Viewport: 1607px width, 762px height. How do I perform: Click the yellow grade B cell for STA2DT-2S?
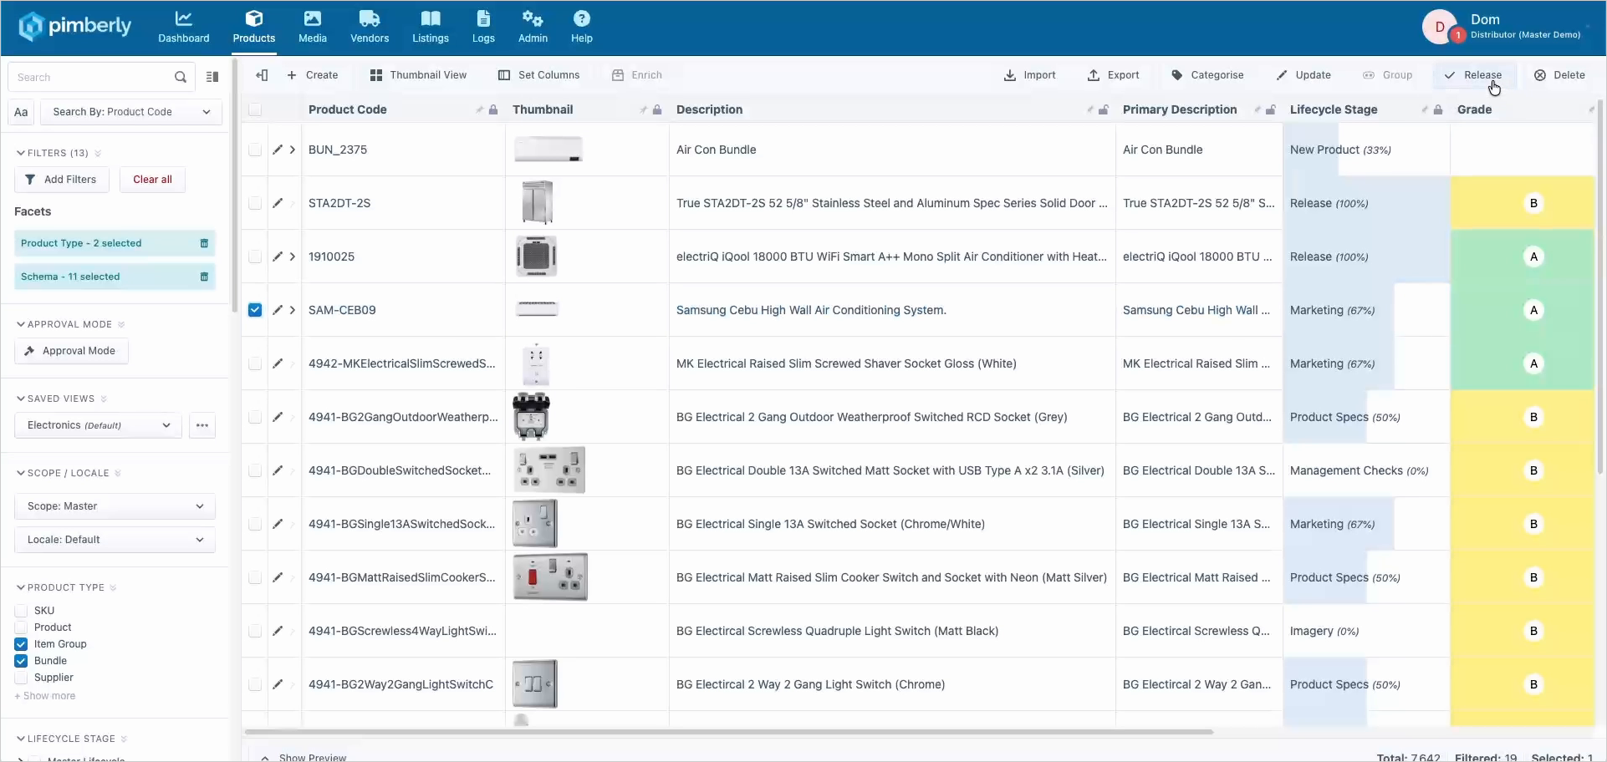(1523, 203)
